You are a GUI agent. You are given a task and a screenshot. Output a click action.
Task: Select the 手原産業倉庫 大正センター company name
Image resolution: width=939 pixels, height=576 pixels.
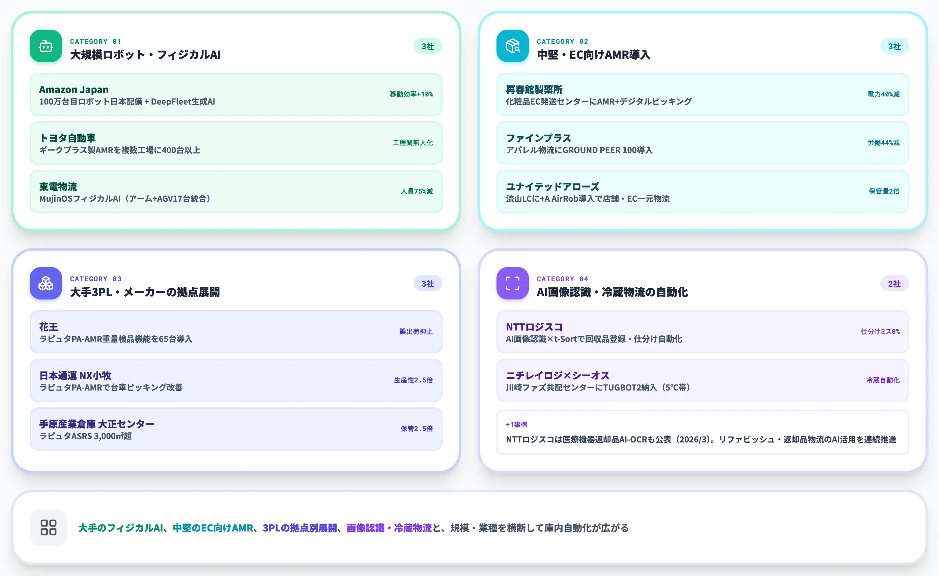click(97, 424)
